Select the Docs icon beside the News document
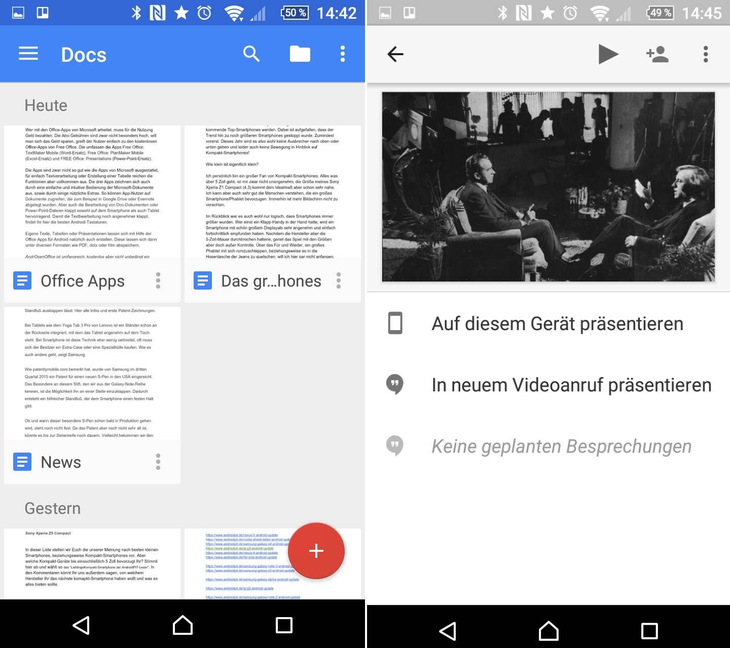The width and height of the screenshot is (730, 648). tap(22, 461)
